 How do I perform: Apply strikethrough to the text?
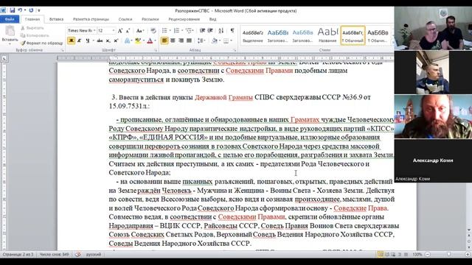pos(100,40)
